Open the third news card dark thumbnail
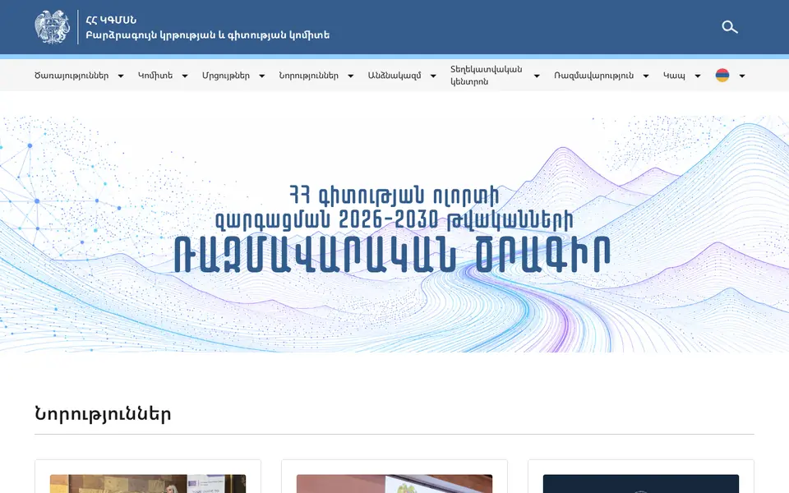Viewport: 789px width, 493px height. [x=641, y=483]
